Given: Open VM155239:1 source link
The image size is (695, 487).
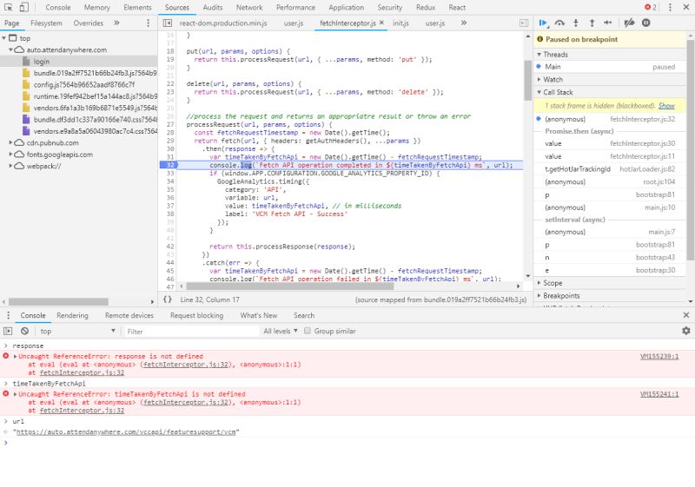Looking at the screenshot, I should [659, 357].
